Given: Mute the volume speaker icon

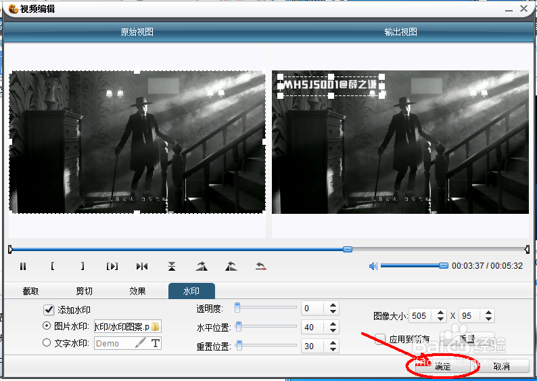Looking at the screenshot, I should [373, 266].
